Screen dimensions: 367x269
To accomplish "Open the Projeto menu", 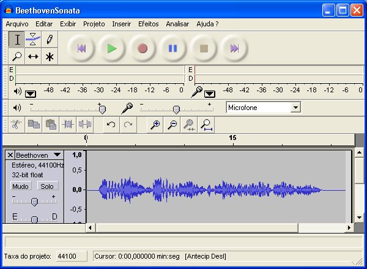I will pyautogui.click(x=94, y=24).
